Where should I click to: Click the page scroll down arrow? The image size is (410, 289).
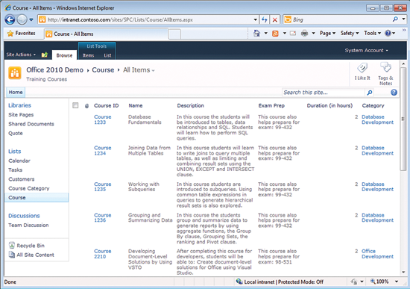coord(403,272)
